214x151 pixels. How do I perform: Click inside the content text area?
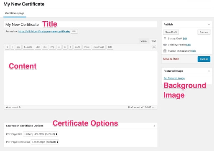81,78
